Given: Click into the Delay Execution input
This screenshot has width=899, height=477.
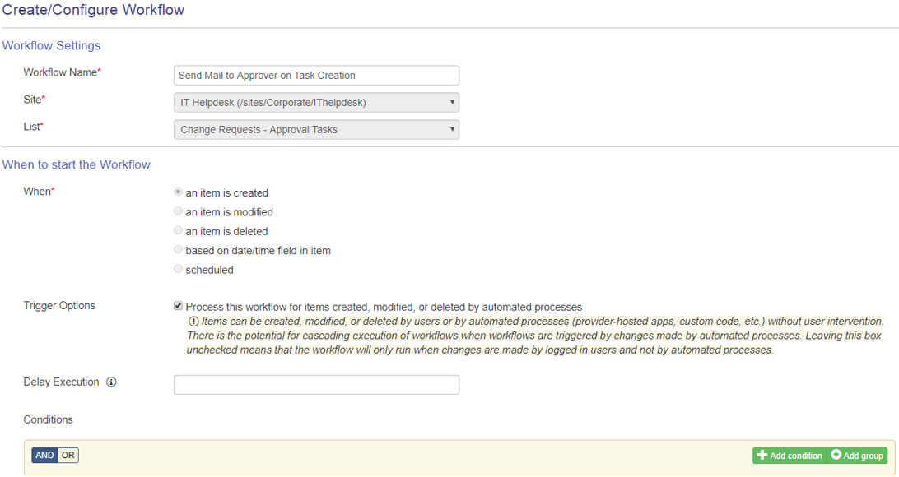Looking at the screenshot, I should point(316,385).
